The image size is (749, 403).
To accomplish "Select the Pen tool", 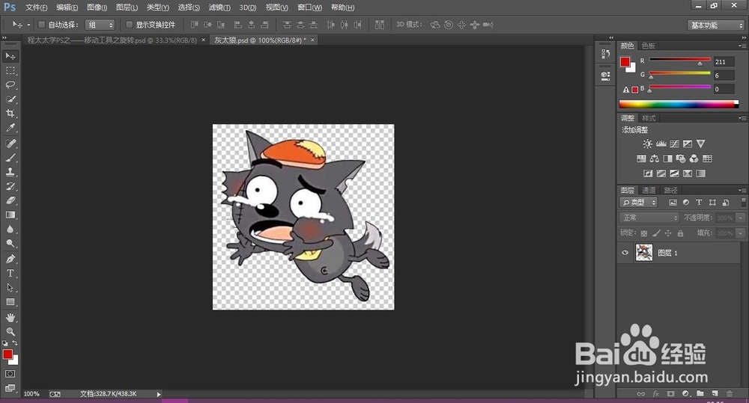I will [x=10, y=259].
